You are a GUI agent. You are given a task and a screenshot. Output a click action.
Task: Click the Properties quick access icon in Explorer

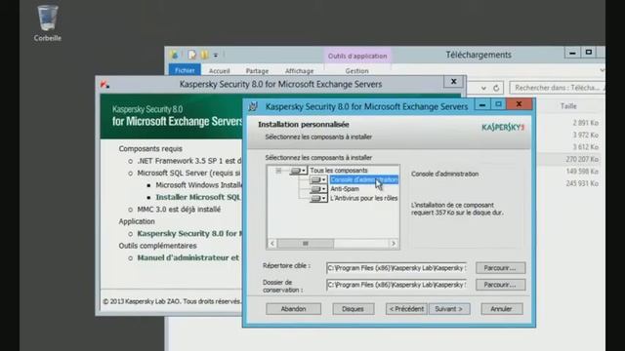click(192, 55)
